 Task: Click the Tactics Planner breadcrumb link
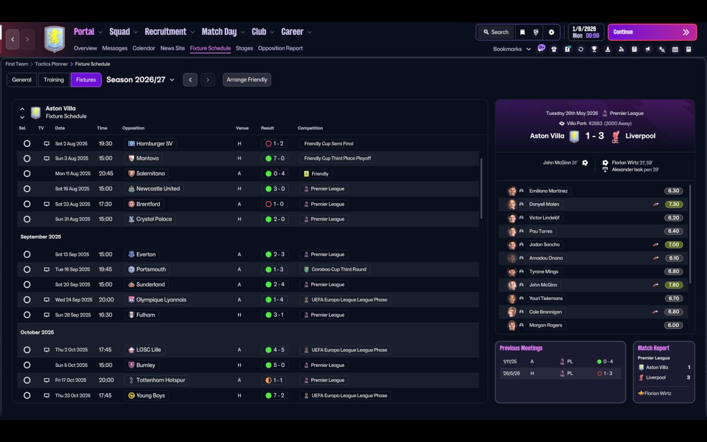[x=51, y=64]
